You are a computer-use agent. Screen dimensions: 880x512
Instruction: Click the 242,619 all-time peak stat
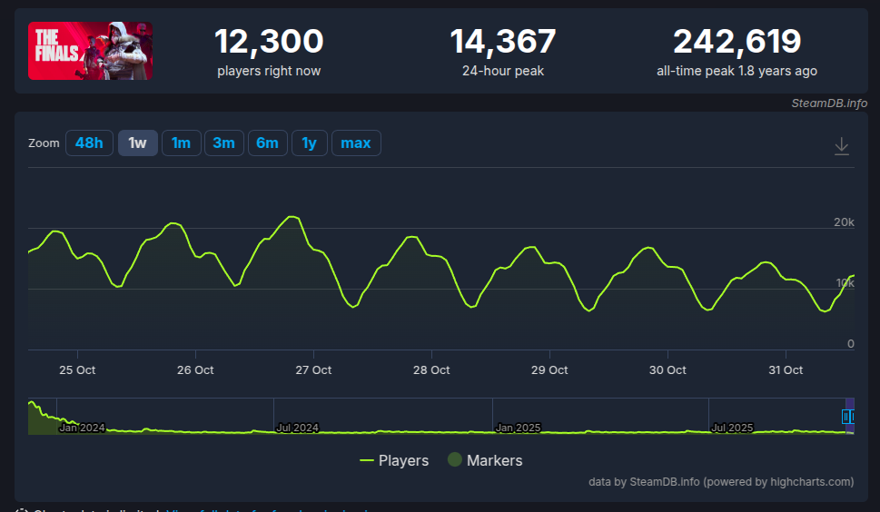[x=737, y=42]
